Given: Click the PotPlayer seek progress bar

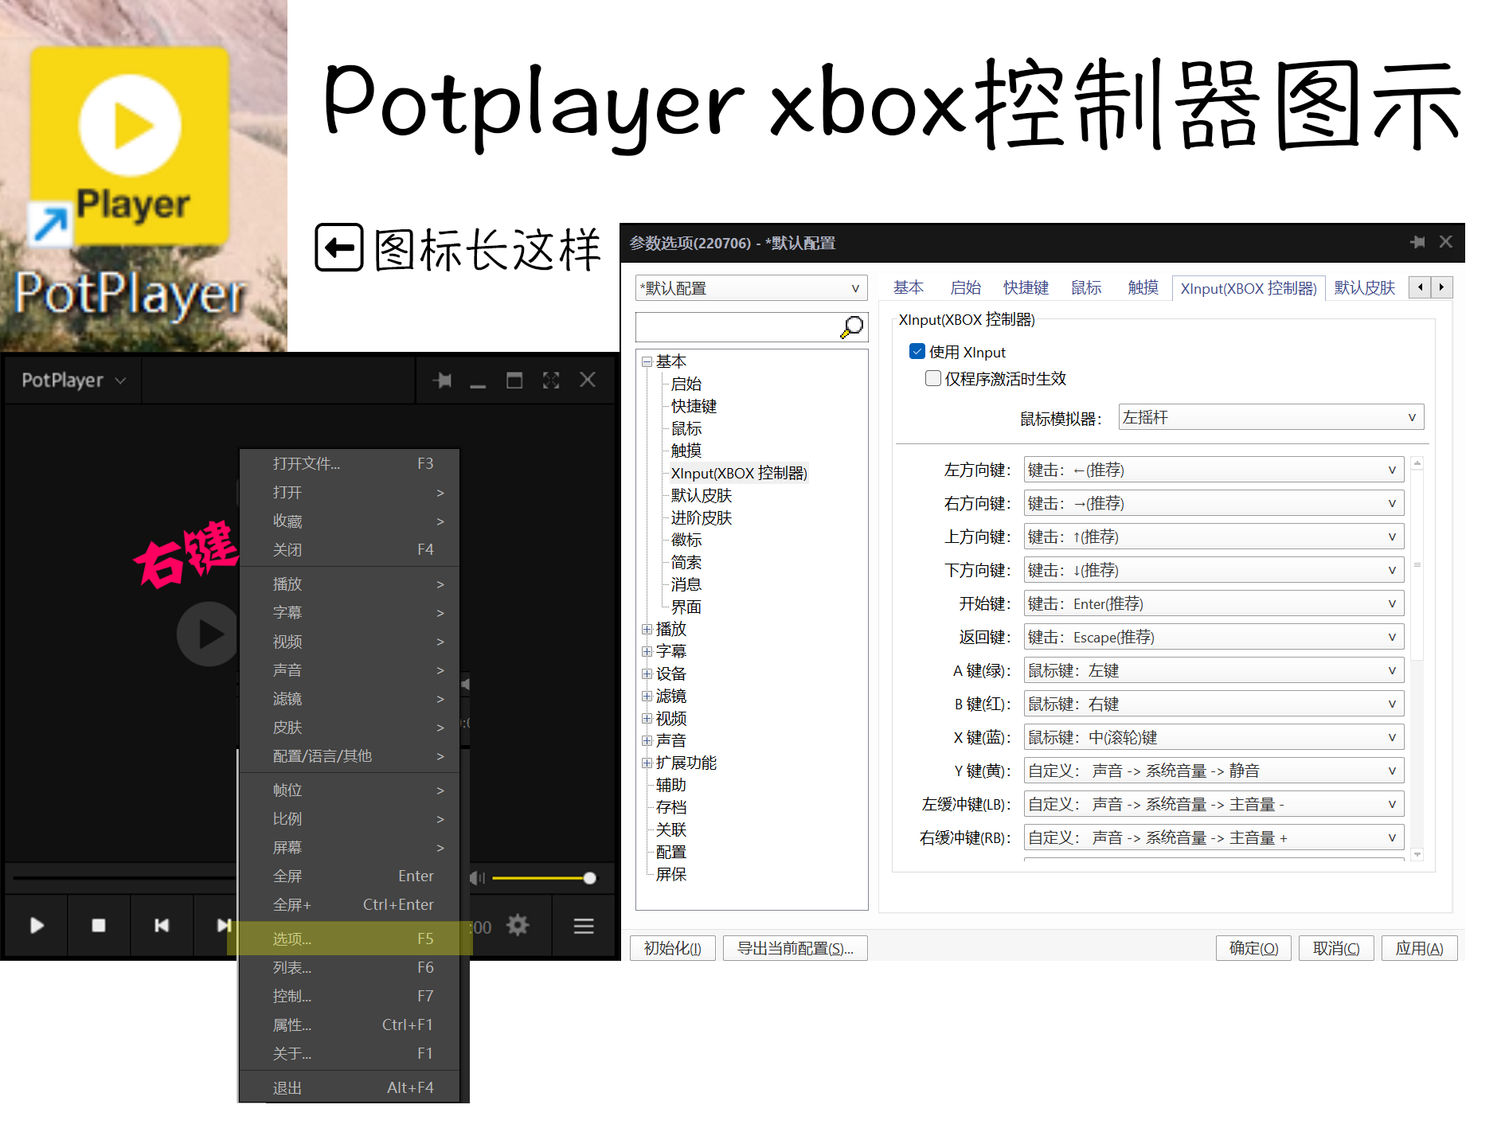Looking at the screenshot, I should coord(123,878).
